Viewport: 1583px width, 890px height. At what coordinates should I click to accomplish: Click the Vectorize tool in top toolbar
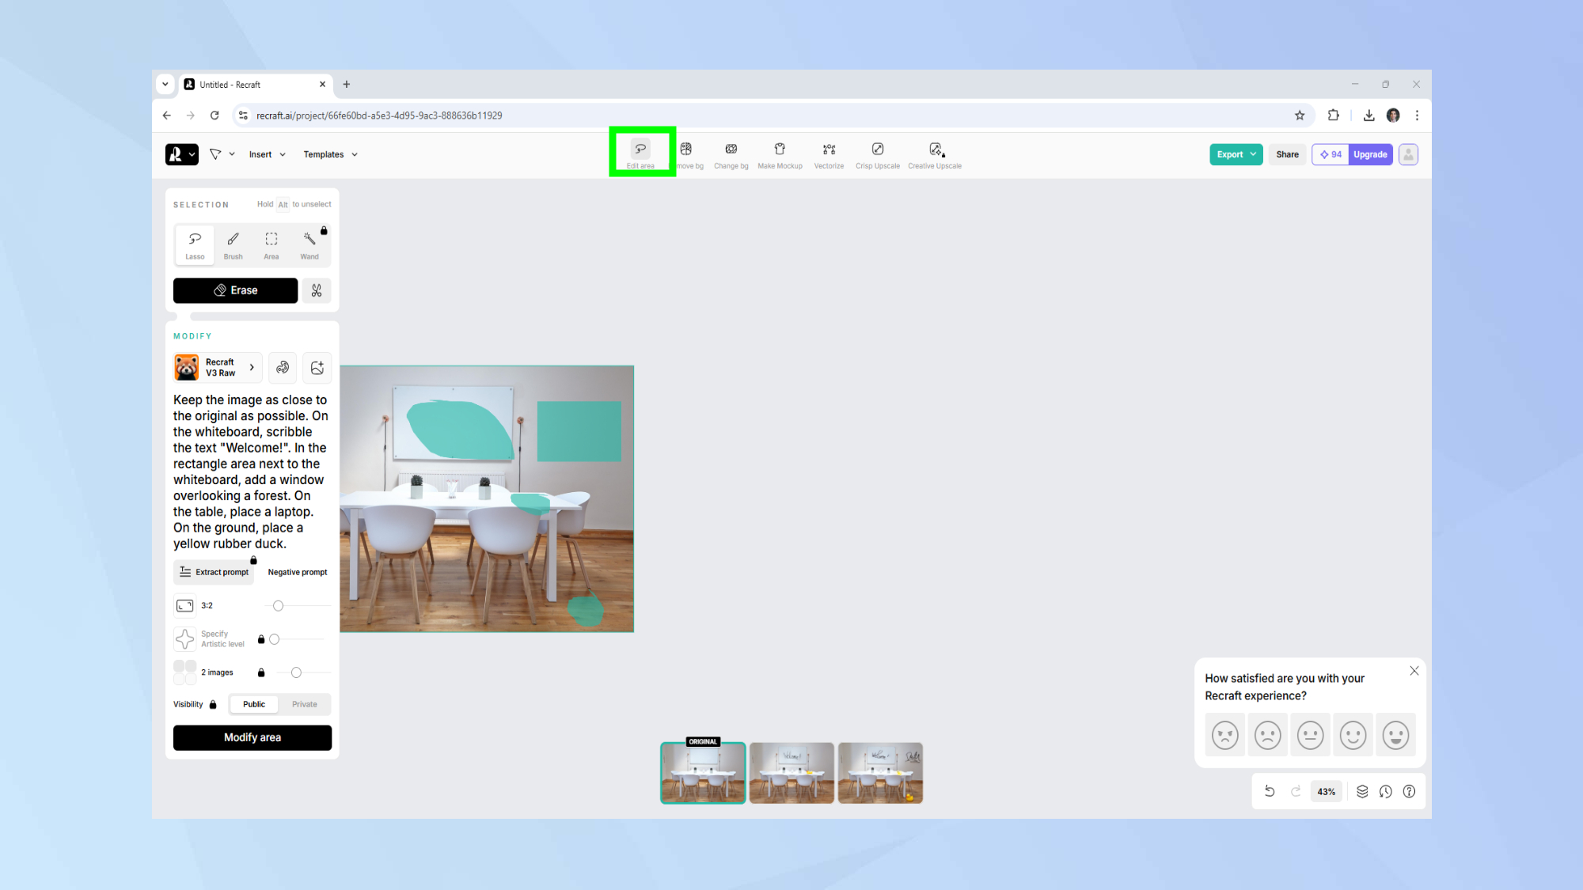click(x=829, y=155)
